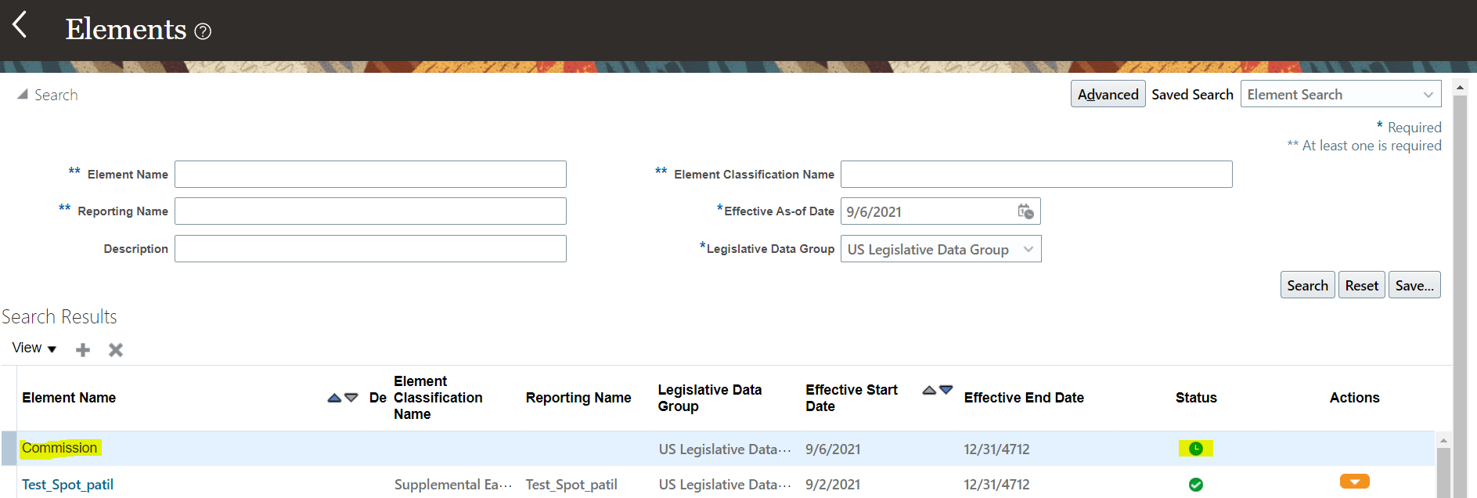Click Commission row US Legislative Data cell
This screenshot has width=1477, height=498.
[x=725, y=449]
